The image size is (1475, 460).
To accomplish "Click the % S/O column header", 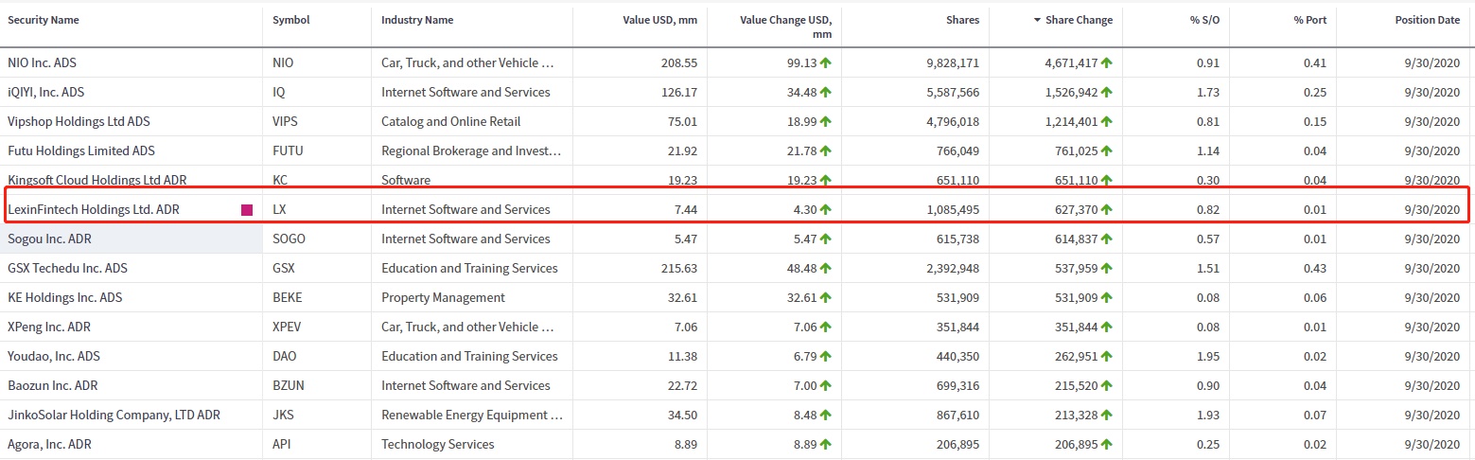I will coord(1204,20).
